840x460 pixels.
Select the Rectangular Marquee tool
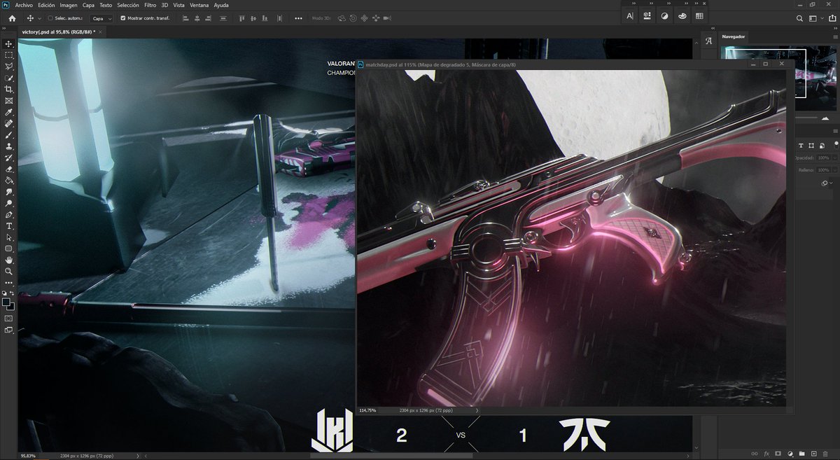(x=9, y=55)
